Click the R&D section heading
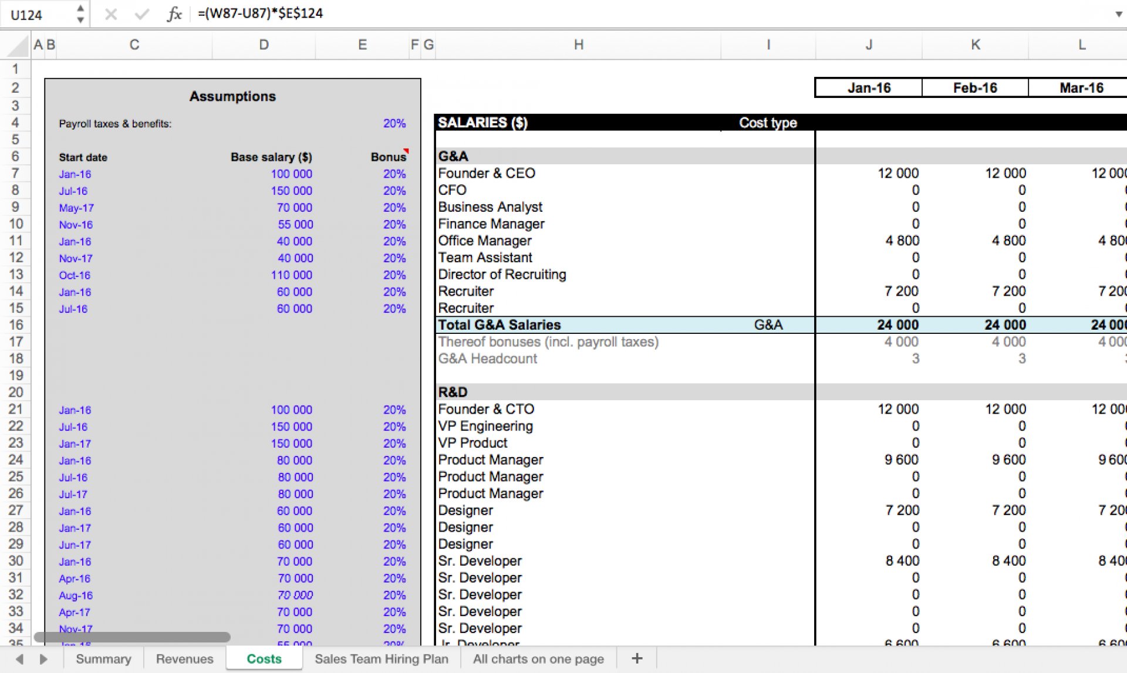The width and height of the screenshot is (1127, 673). pos(453,392)
